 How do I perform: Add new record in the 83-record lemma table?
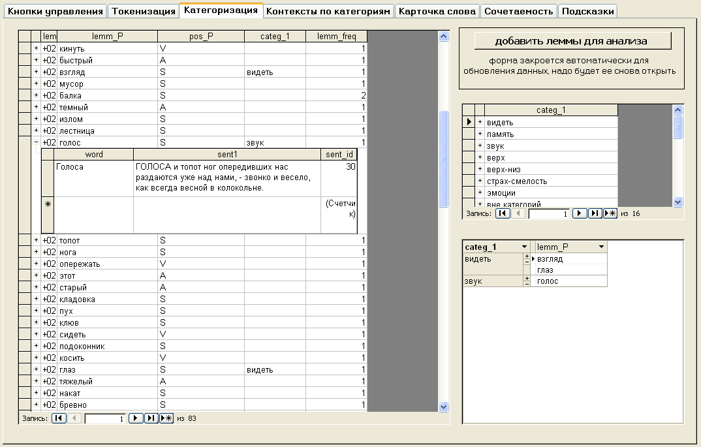pyautogui.click(x=166, y=418)
